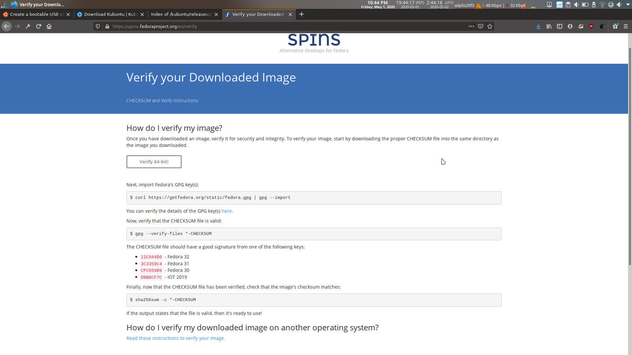Click the battery status tray icon
632x355 pixels.
[x=585, y=5]
